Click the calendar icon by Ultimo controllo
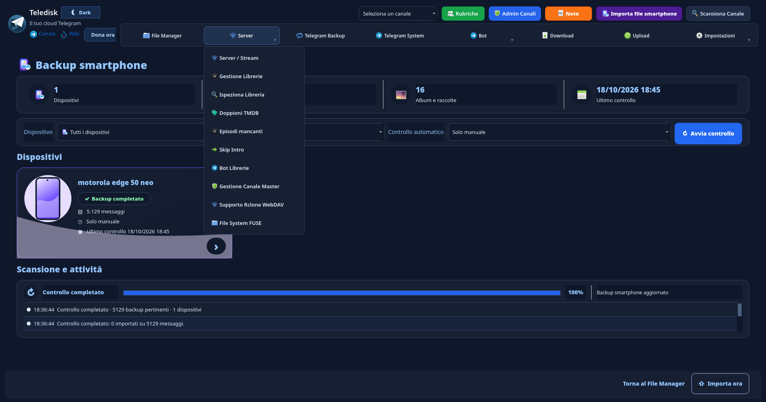Image resolution: width=766 pixels, height=402 pixels. (x=582, y=95)
